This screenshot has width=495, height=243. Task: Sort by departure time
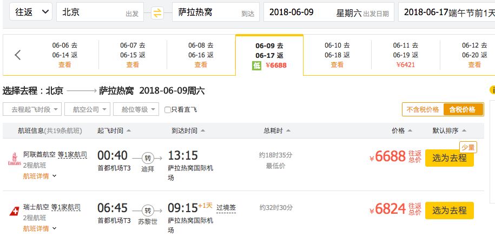114,131
